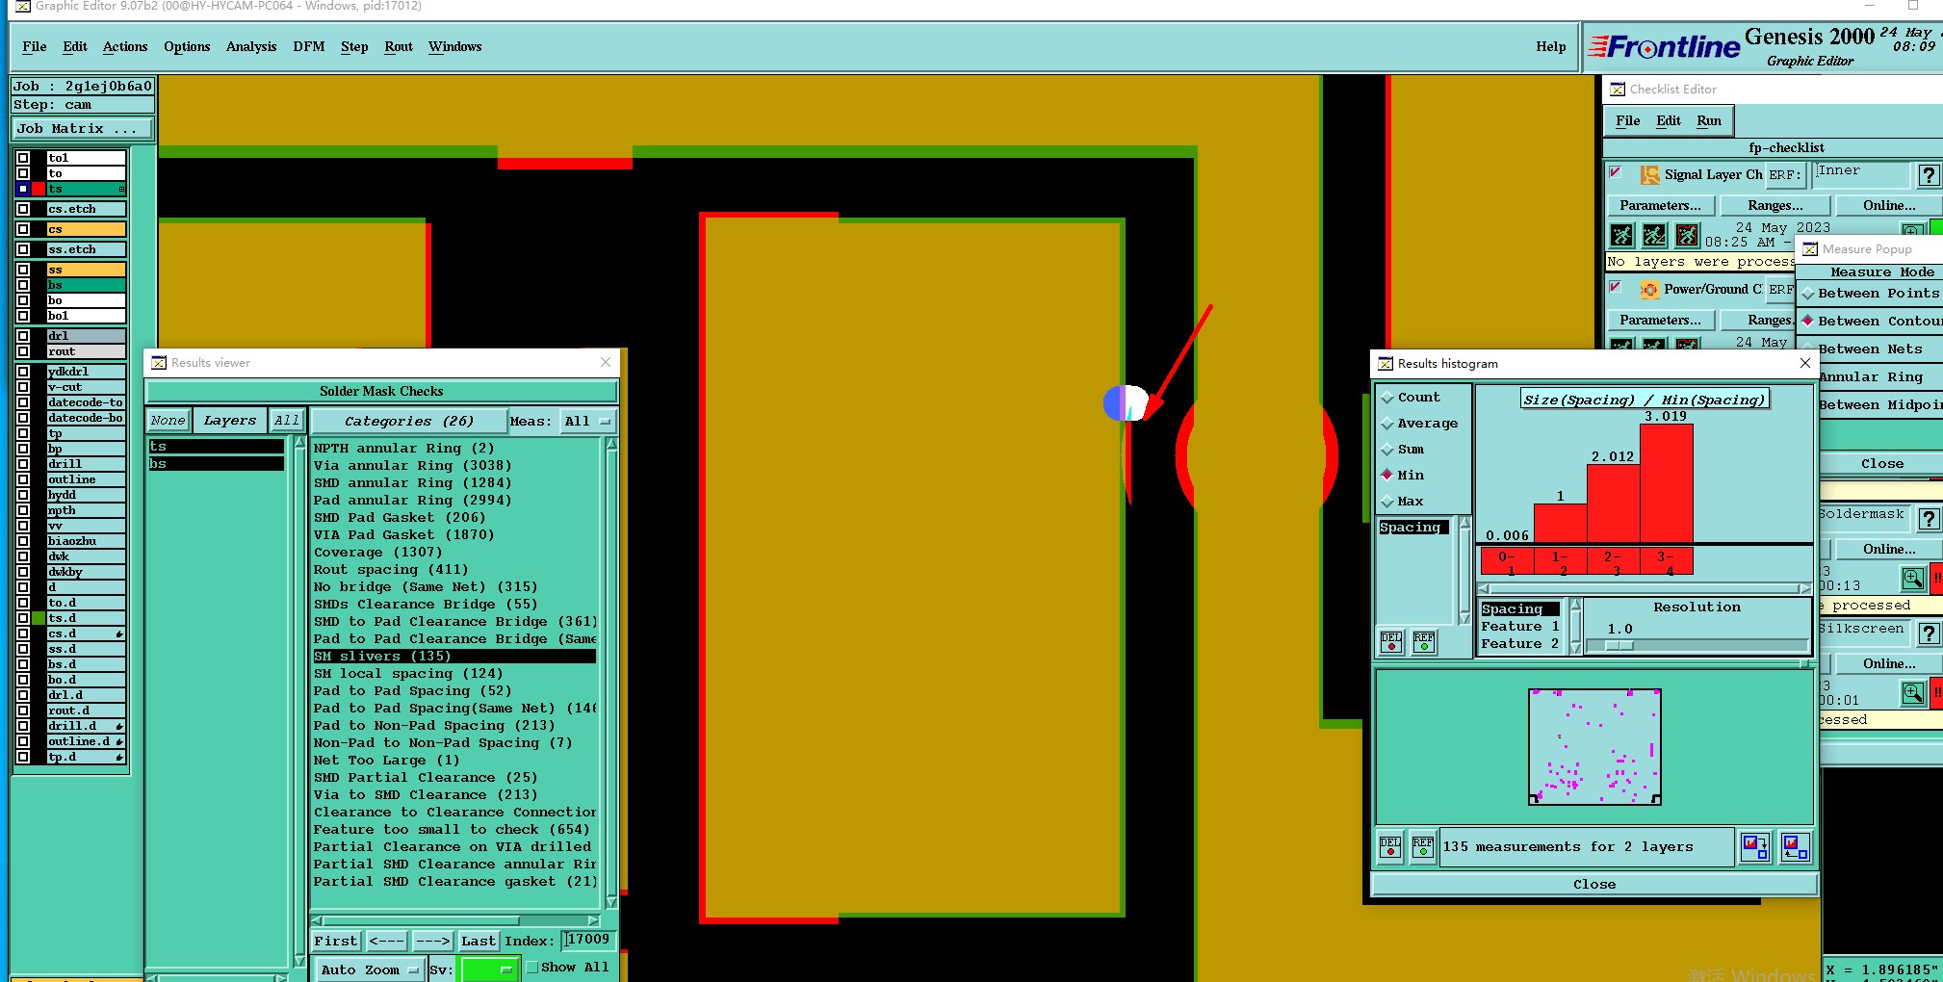Viewport: 1943px width, 982px height.
Task: Adjust the Resolution slider
Action: [x=1619, y=645]
